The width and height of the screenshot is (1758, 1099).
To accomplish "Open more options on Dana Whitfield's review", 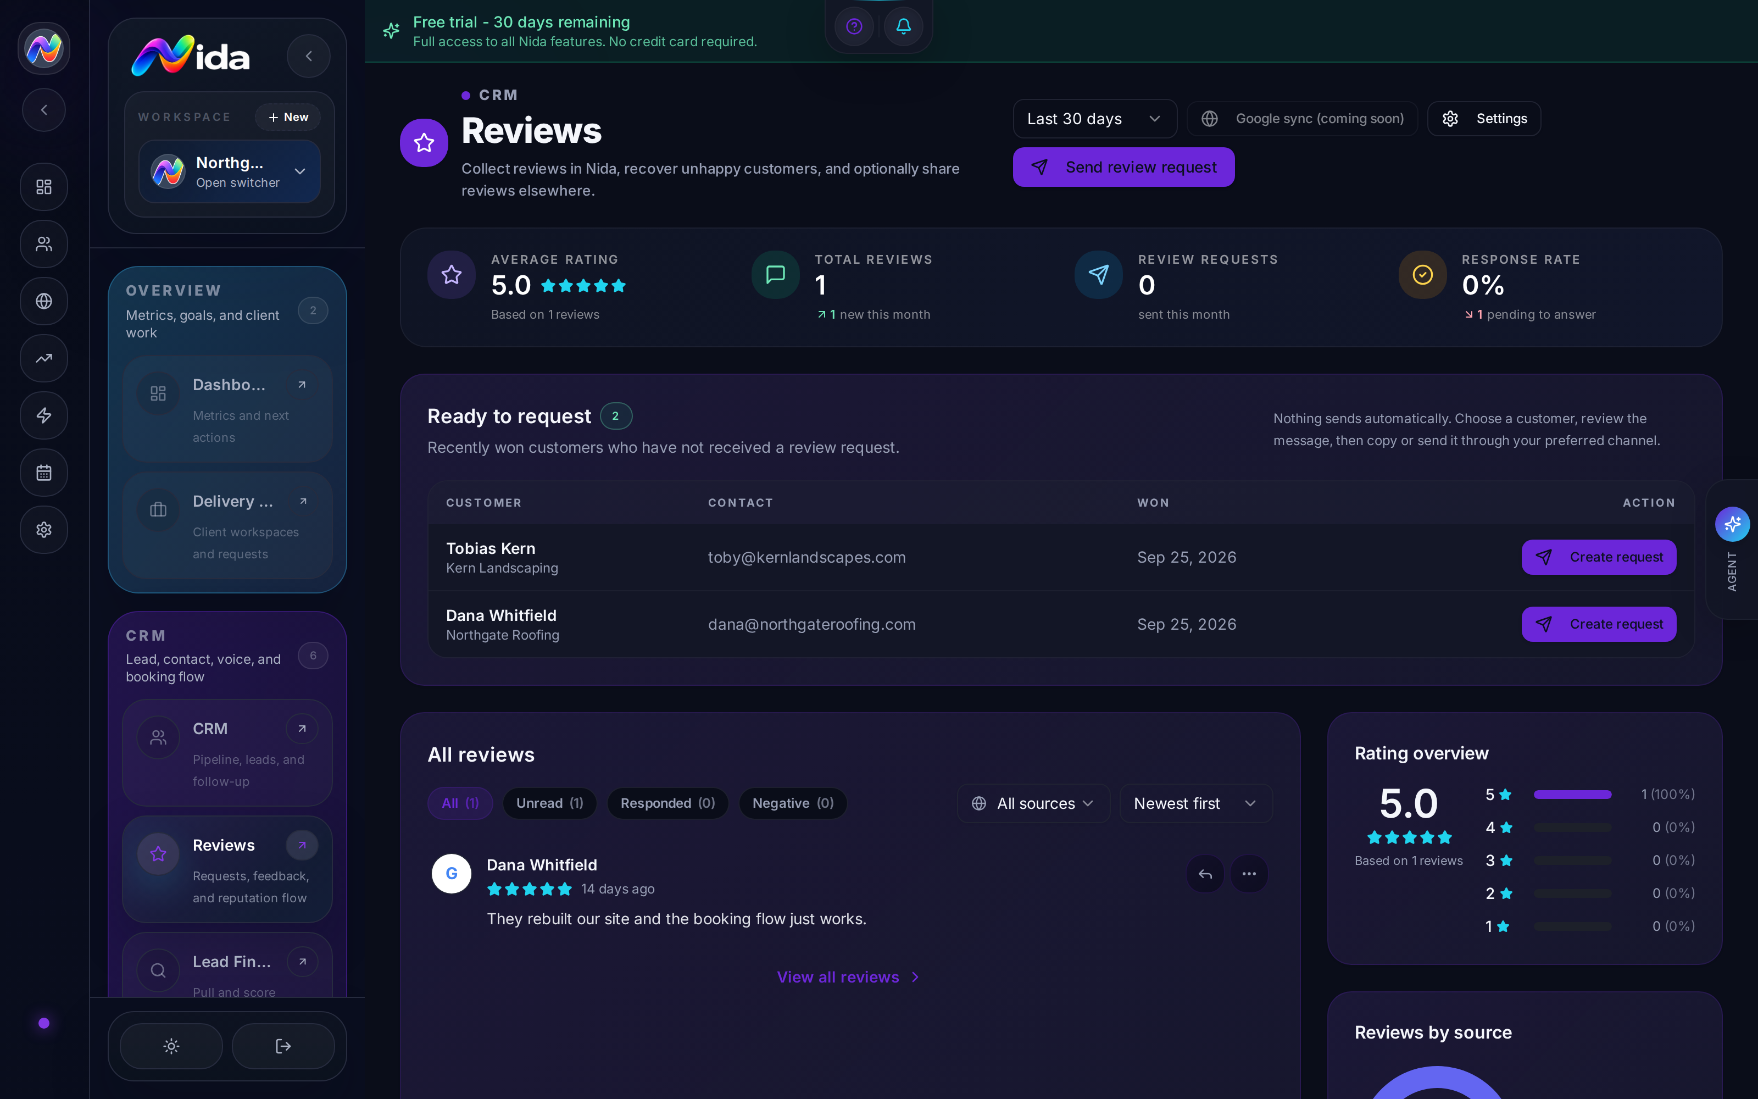I will point(1249,874).
